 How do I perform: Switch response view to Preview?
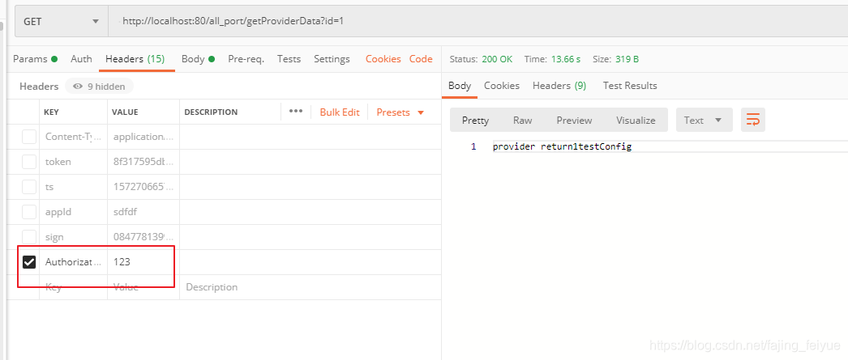[x=574, y=121]
